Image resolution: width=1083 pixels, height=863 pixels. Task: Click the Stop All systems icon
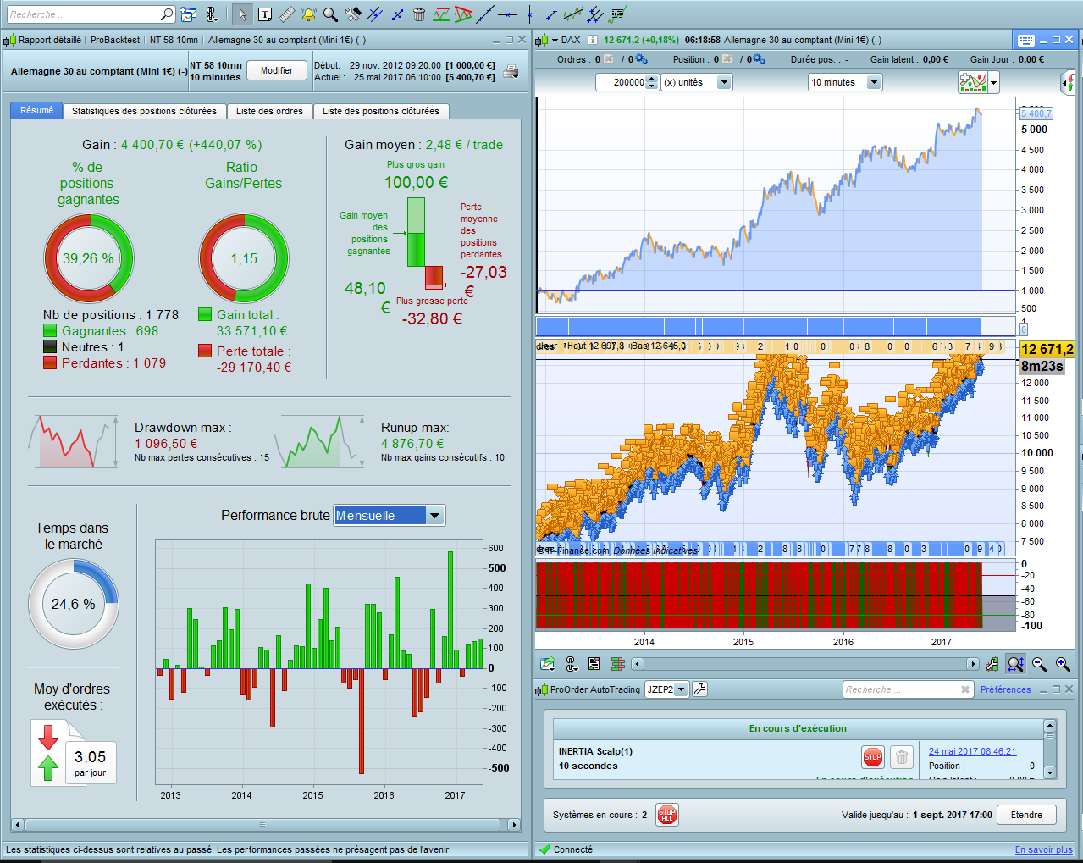point(666,815)
